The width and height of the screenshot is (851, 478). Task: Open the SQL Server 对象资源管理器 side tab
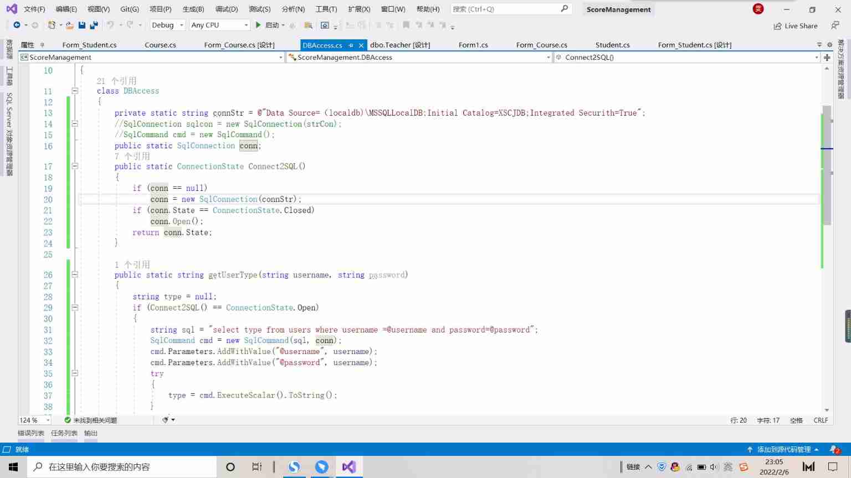pyautogui.click(x=9, y=134)
